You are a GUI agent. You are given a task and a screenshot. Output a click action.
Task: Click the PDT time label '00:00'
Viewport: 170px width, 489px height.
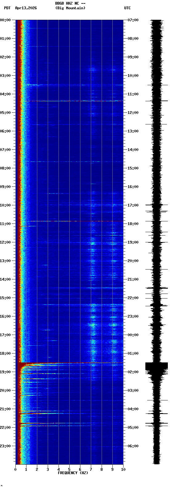[6, 20]
